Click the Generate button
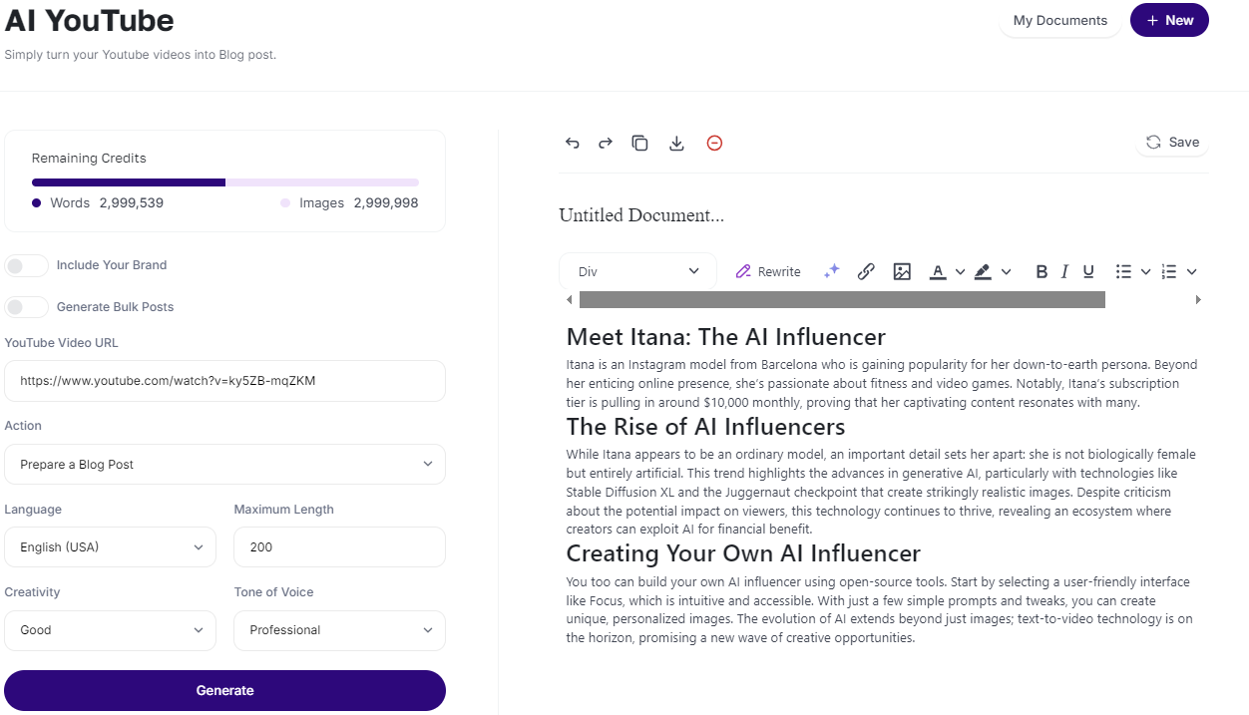This screenshot has width=1249, height=715. (224, 690)
